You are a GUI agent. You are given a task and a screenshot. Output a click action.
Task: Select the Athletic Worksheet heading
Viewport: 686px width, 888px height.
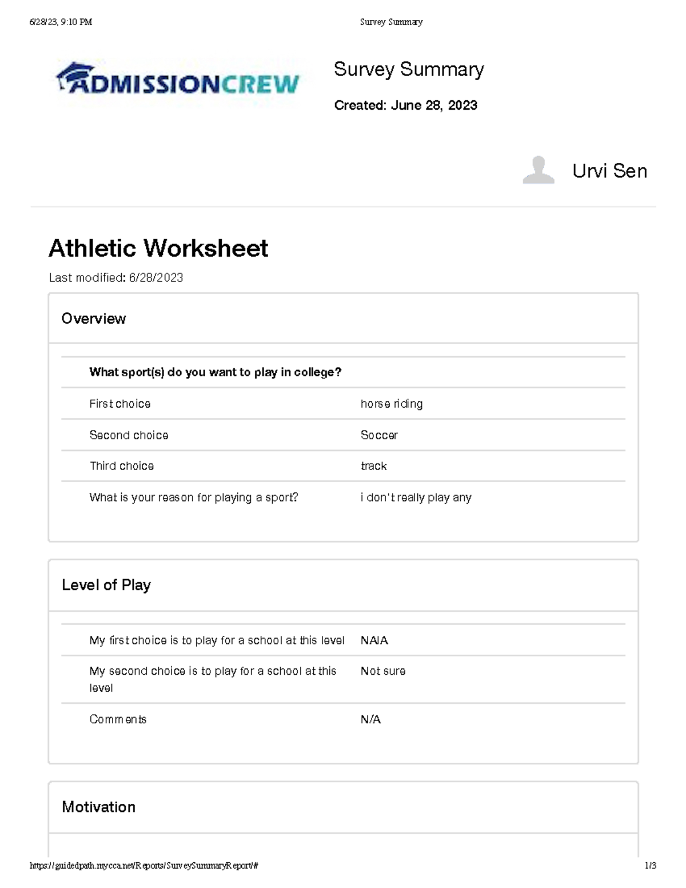point(158,248)
